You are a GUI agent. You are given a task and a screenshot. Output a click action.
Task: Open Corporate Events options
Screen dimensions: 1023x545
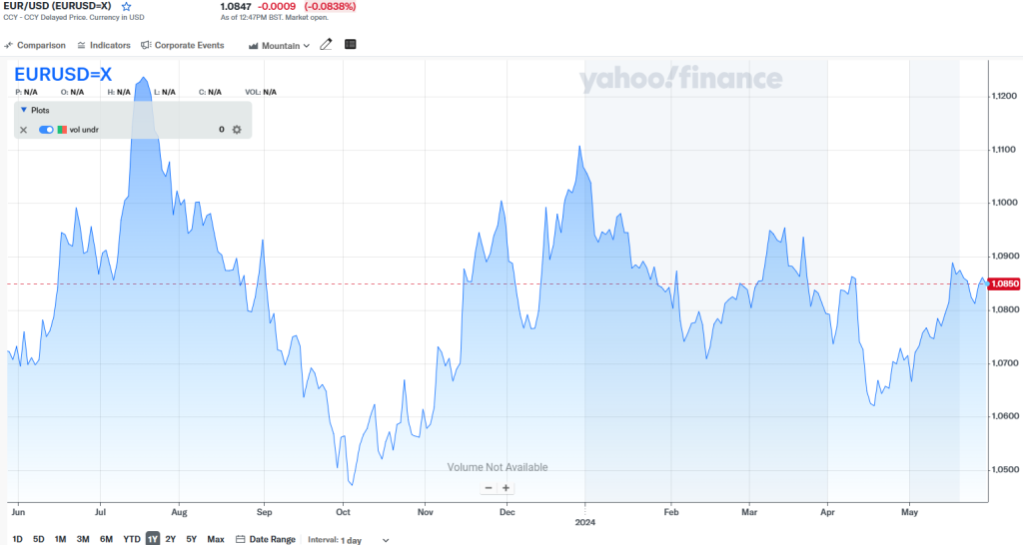click(183, 45)
